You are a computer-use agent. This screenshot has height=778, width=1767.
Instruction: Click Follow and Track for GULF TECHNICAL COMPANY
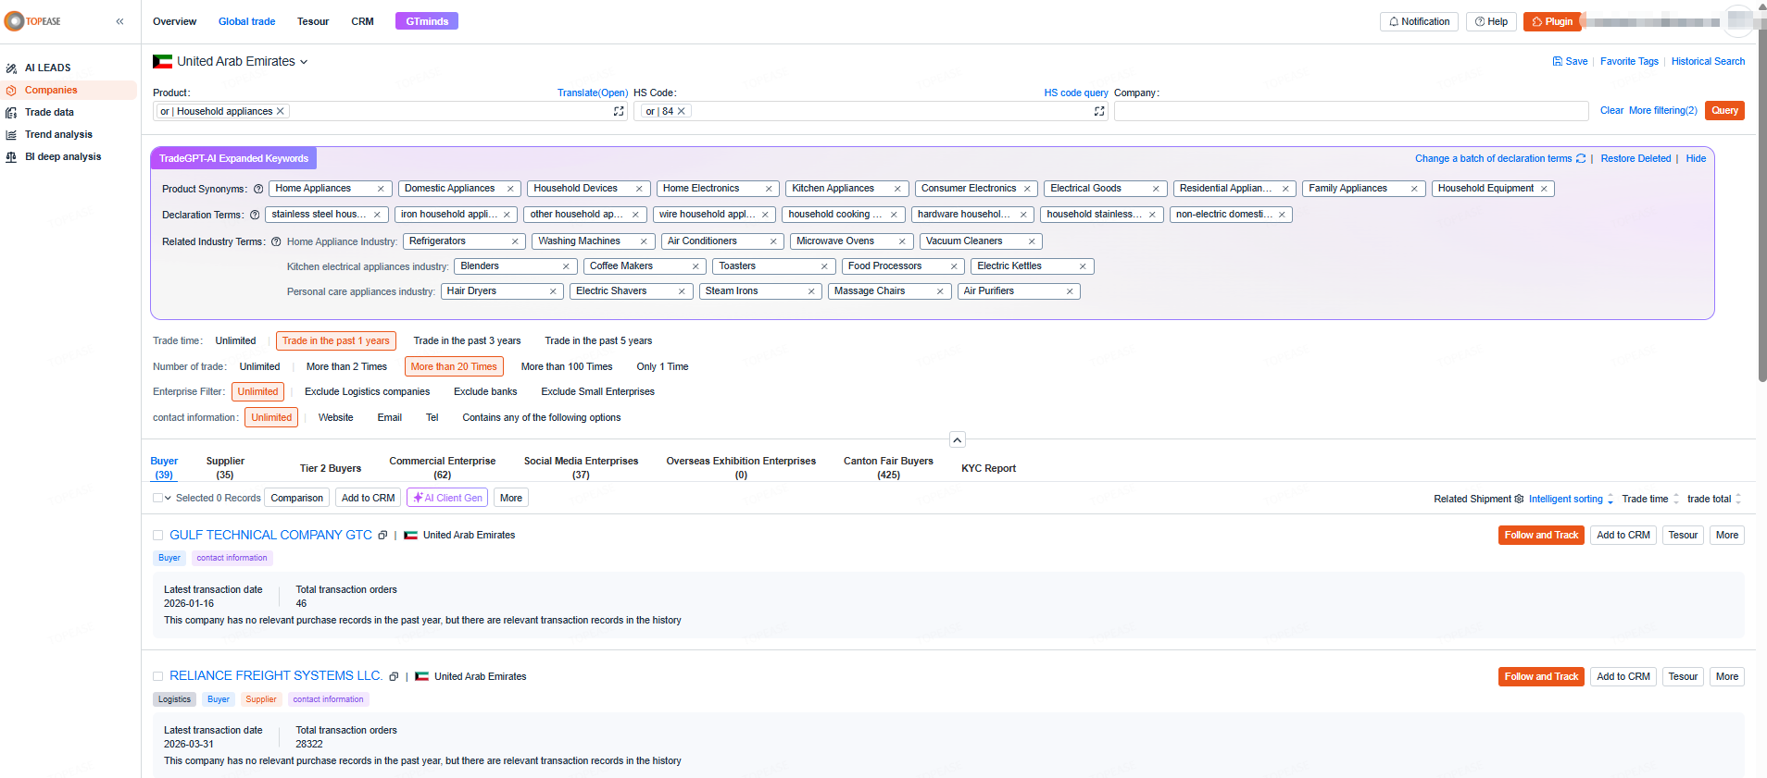point(1541,536)
